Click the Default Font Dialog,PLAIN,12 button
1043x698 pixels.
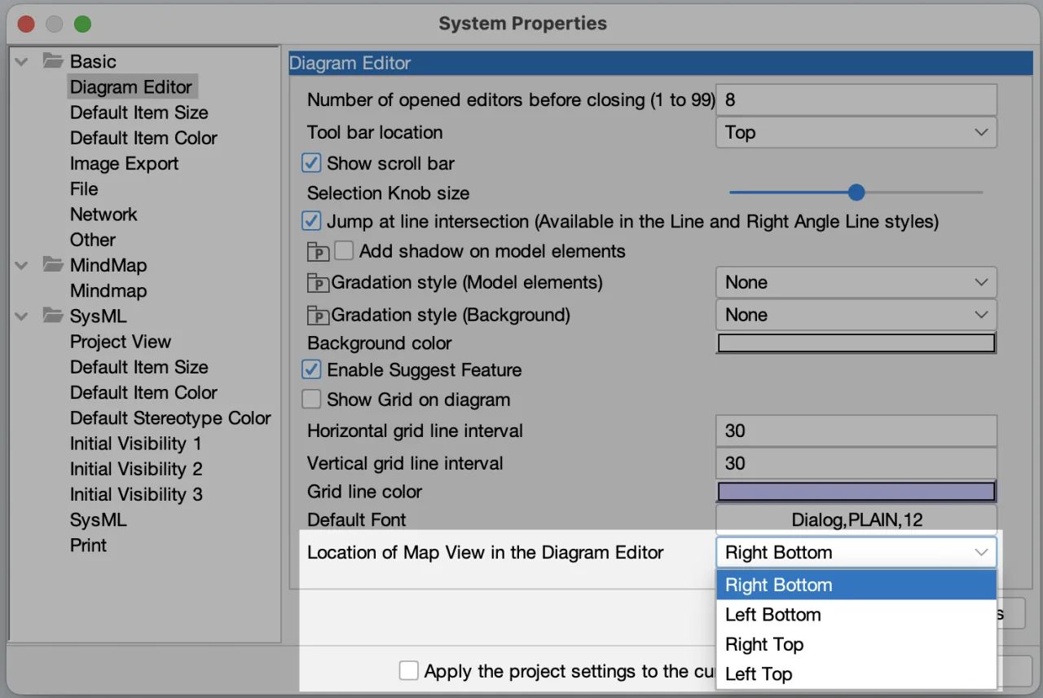coord(856,519)
